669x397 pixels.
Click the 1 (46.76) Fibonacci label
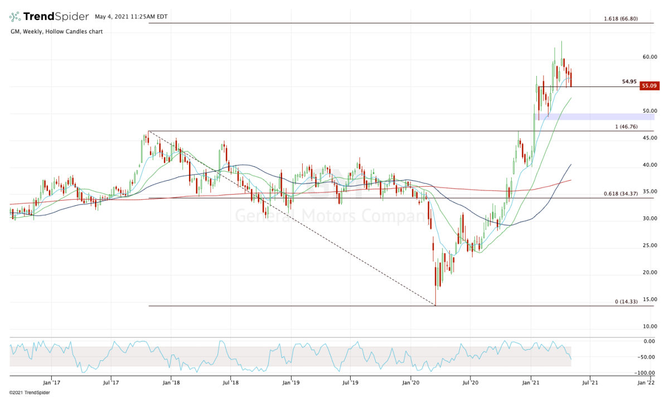pyautogui.click(x=626, y=127)
